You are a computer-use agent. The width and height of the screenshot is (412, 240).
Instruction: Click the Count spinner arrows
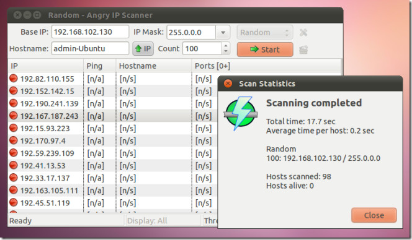(x=226, y=48)
